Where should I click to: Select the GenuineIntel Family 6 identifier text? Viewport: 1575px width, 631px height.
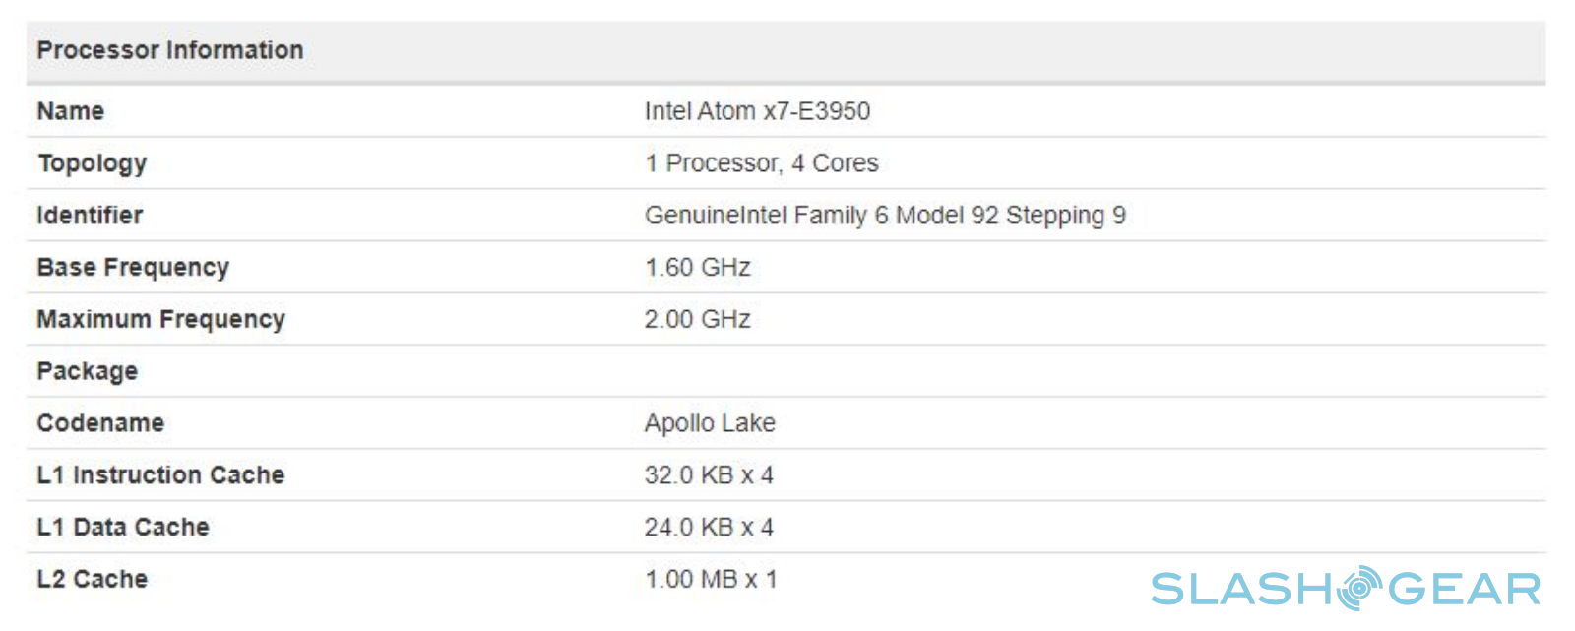coord(884,216)
